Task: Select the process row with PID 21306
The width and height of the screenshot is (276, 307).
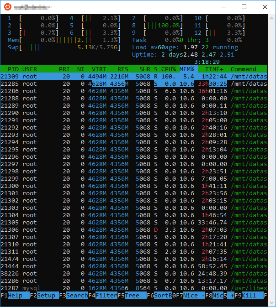Action: tap(134, 229)
